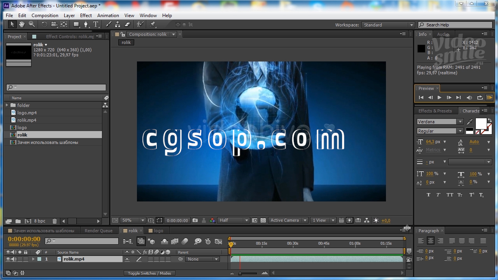The height and width of the screenshot is (280, 498).
Task: Delete selected project item with trash icon
Action: [54, 221]
